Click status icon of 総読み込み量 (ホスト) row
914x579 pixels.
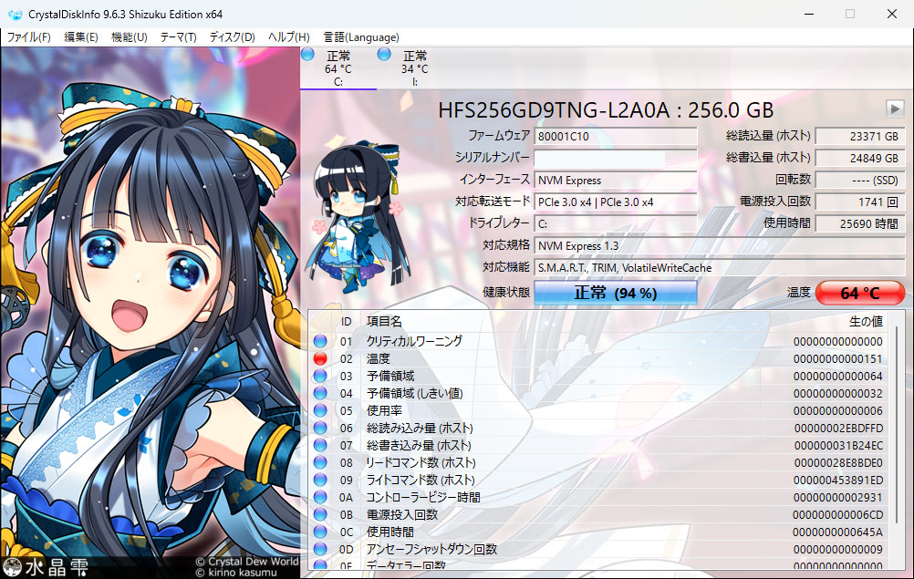pos(320,429)
